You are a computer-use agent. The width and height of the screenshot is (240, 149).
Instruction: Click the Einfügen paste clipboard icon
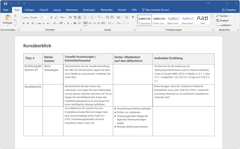(8, 17)
